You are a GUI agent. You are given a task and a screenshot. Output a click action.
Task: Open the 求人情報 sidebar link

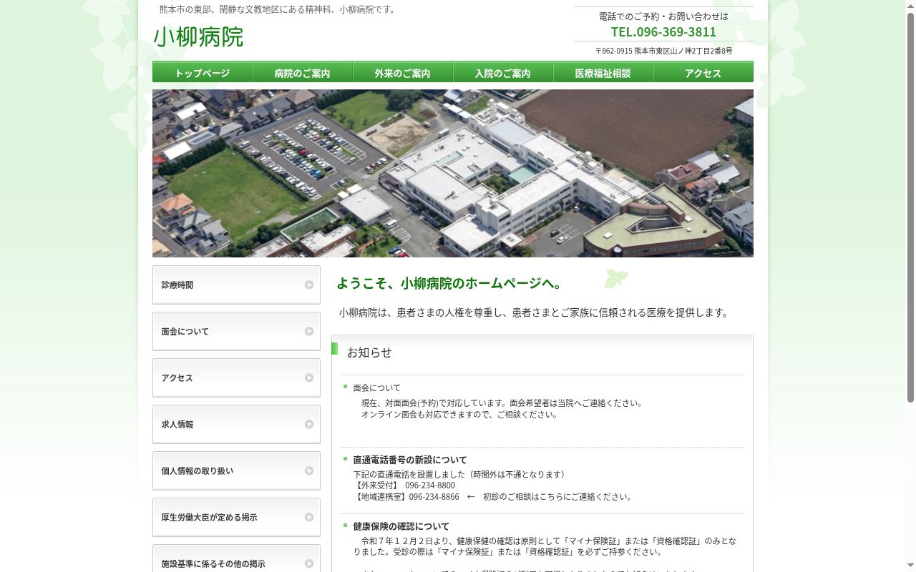point(236,424)
